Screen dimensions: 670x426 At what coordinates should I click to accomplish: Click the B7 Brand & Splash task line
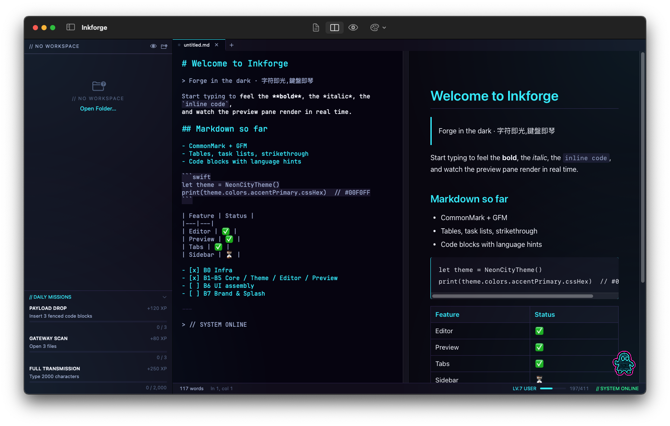click(224, 293)
